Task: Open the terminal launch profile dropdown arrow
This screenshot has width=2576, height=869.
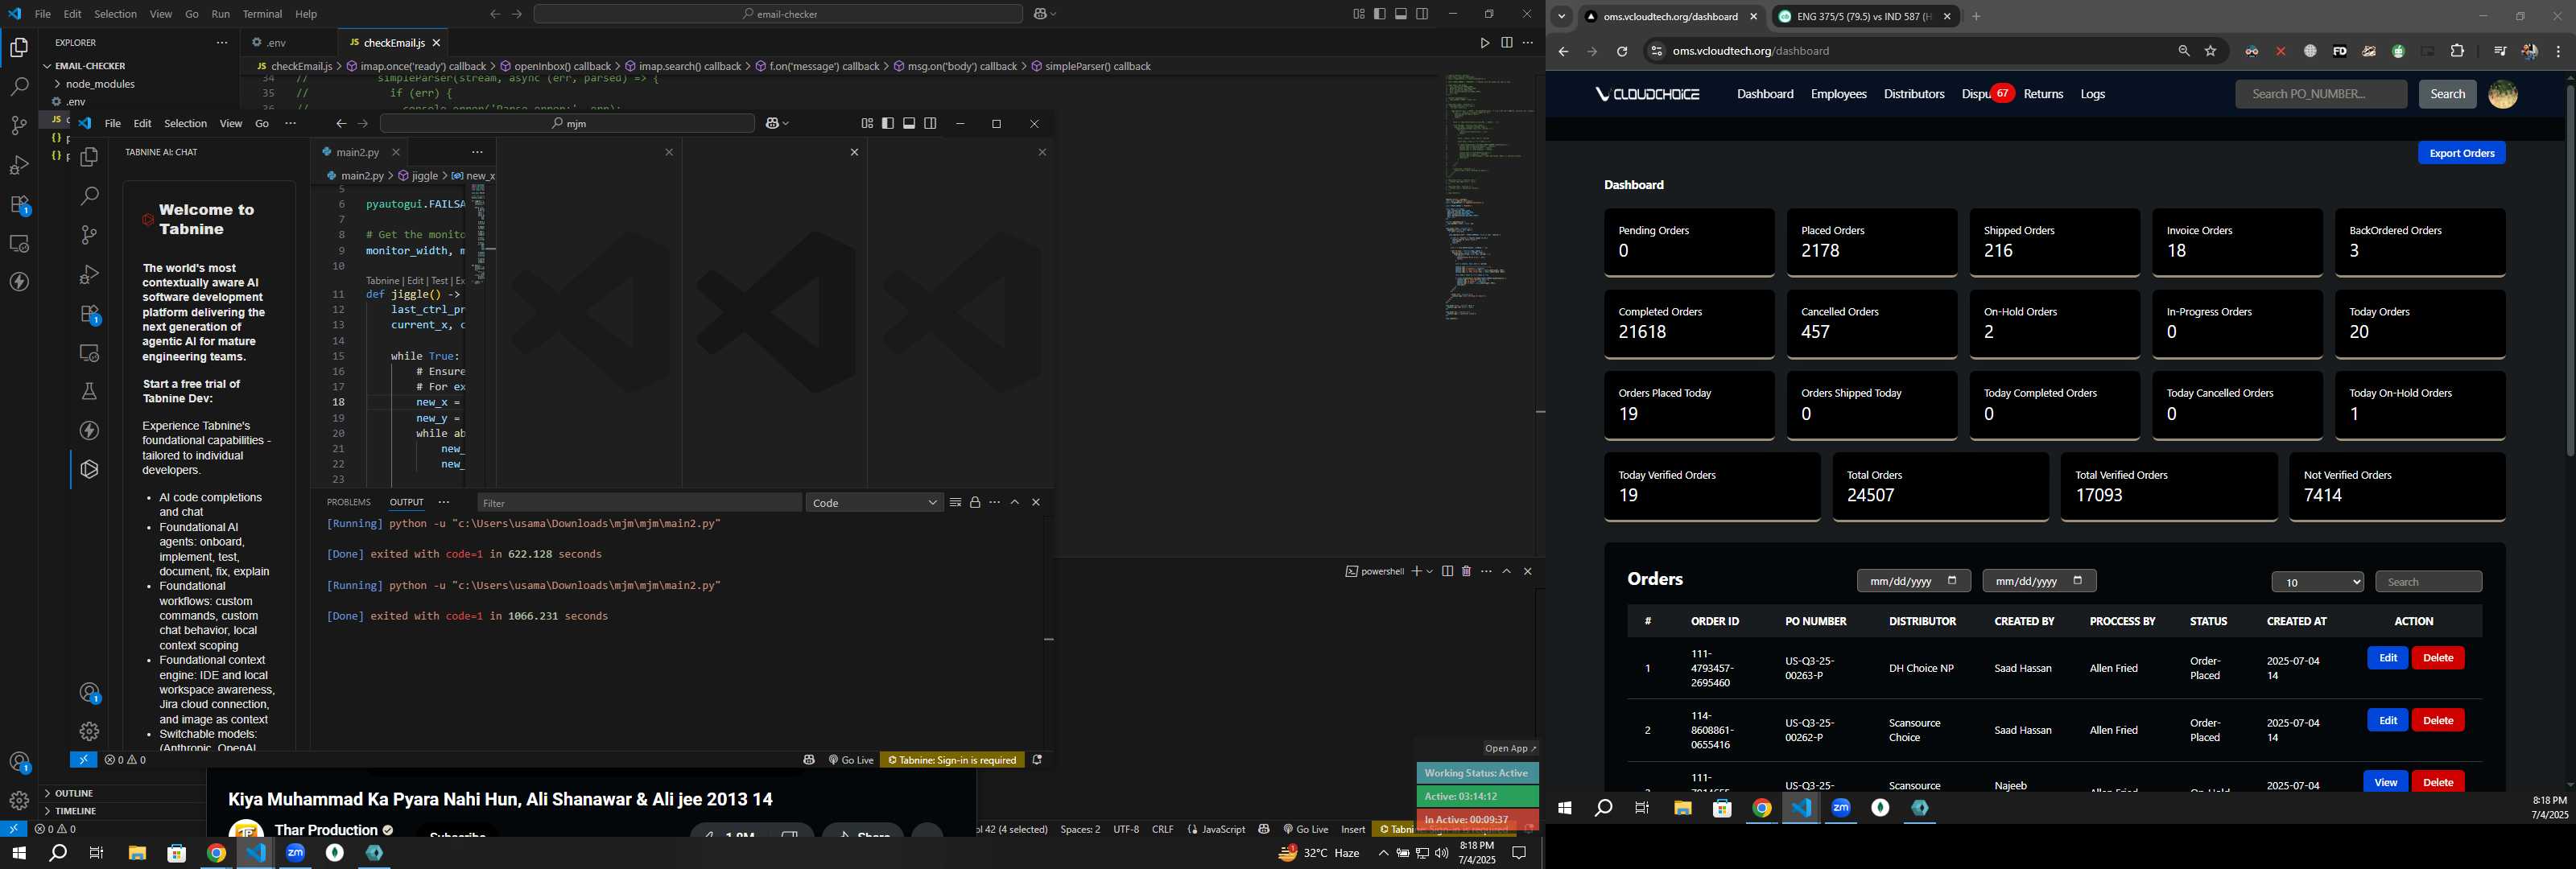Action: pos(1430,571)
